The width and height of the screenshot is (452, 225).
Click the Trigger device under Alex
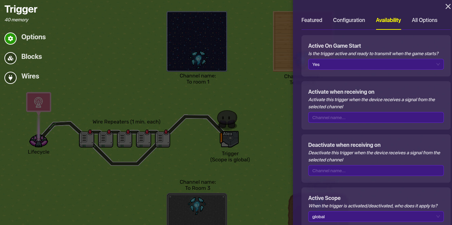pos(230,139)
